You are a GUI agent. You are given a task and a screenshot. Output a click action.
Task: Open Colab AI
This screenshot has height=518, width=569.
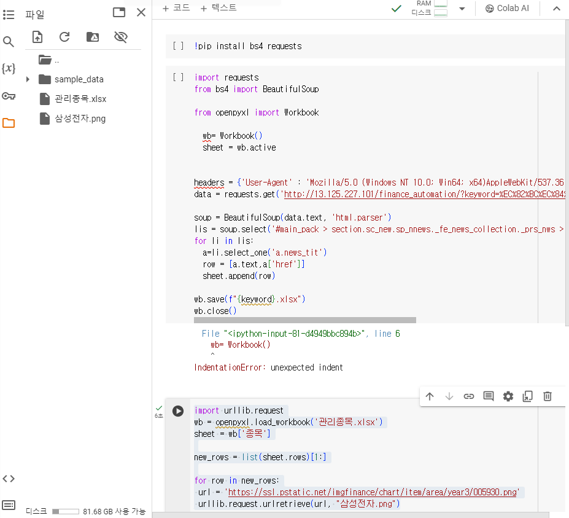pyautogui.click(x=507, y=9)
